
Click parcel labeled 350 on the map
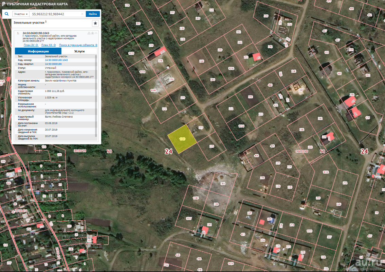(250, 97)
